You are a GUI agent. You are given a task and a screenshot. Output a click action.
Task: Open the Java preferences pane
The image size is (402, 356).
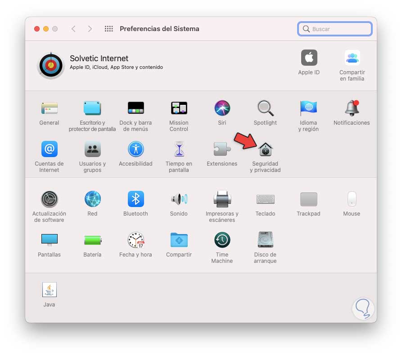click(x=49, y=290)
